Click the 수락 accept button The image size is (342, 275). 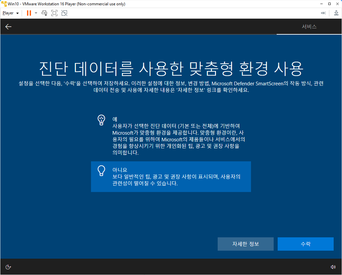(x=306, y=244)
